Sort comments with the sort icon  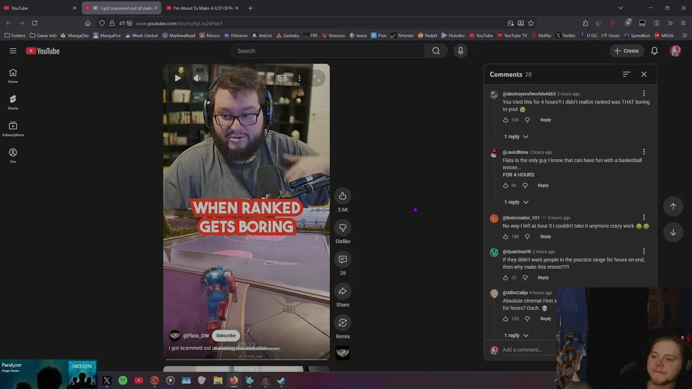(627, 74)
